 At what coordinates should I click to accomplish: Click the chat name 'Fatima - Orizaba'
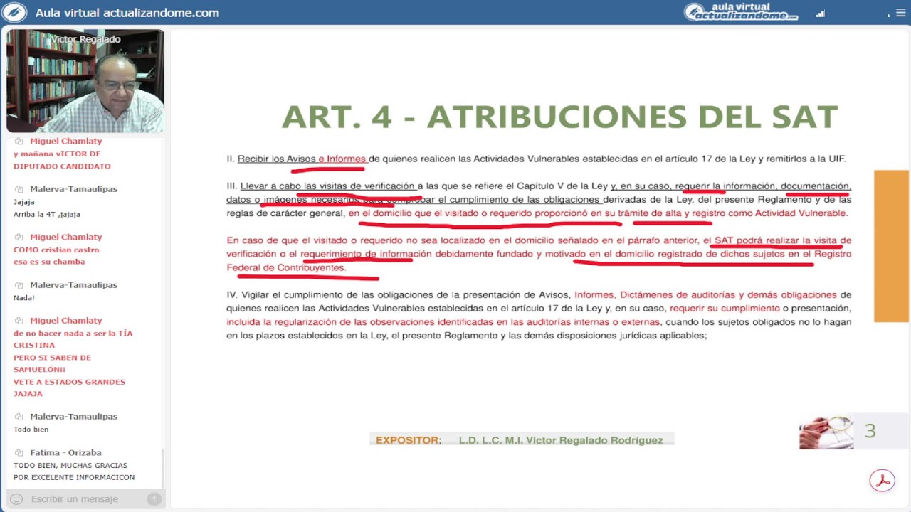pyautogui.click(x=65, y=453)
